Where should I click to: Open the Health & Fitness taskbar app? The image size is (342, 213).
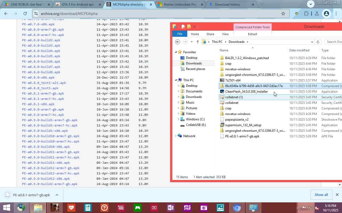[x=71, y=208]
